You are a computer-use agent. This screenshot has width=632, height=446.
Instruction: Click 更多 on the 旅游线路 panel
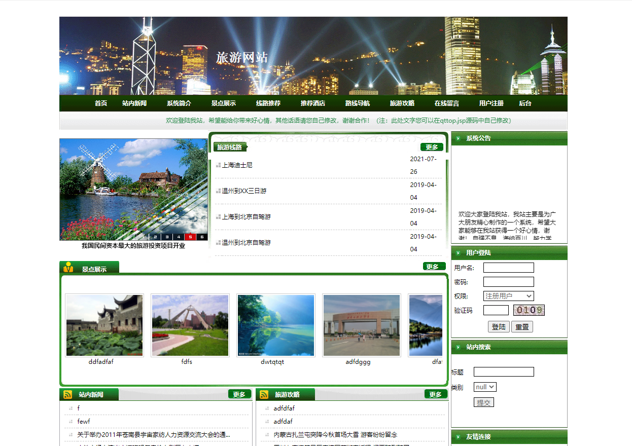pos(432,146)
